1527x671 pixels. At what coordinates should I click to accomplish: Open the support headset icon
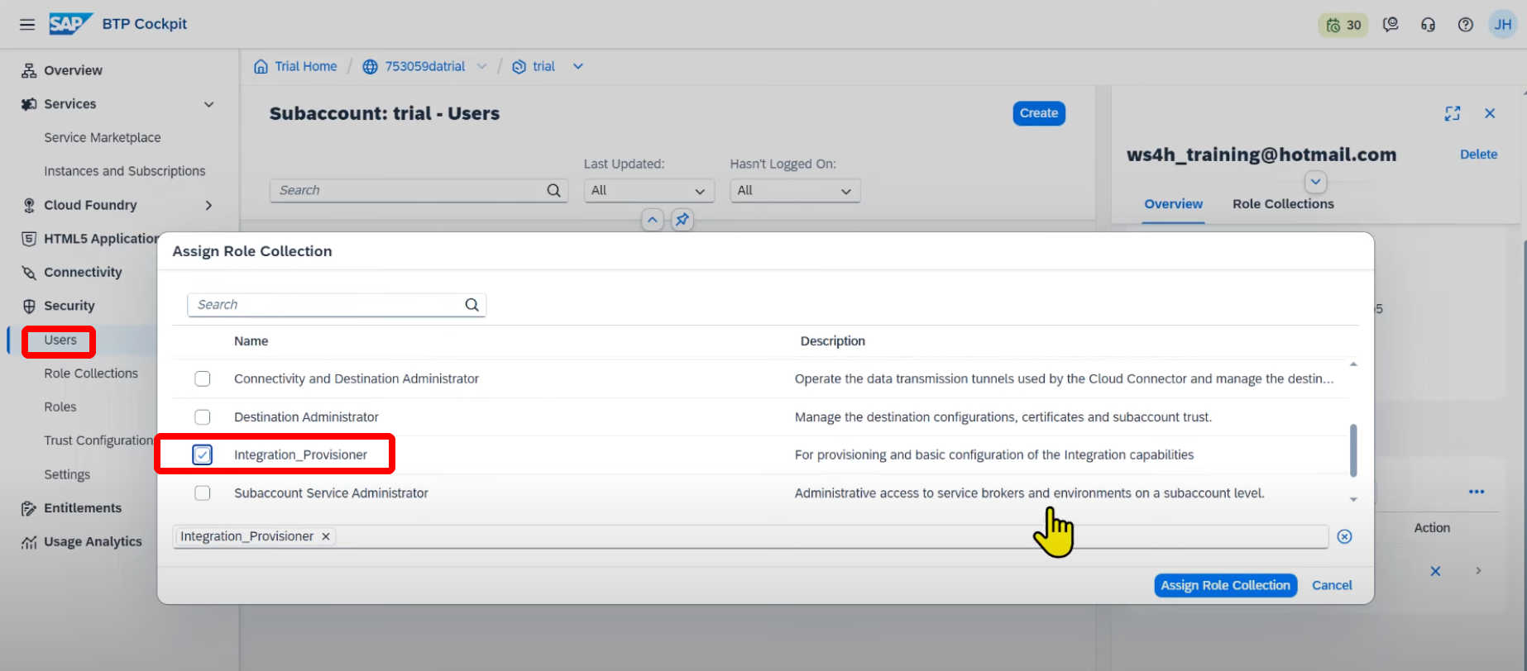(1428, 25)
